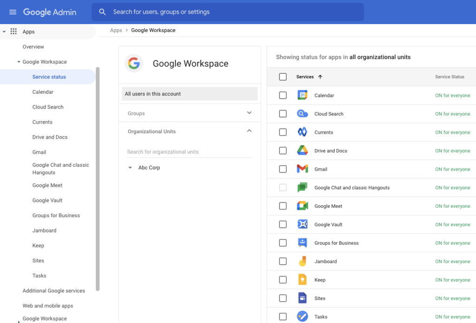Click the Currents app icon
Image resolution: width=476 pixels, height=323 pixels.
point(302,132)
